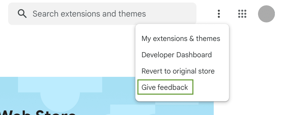Click the highlighted Give feedback option

point(165,87)
